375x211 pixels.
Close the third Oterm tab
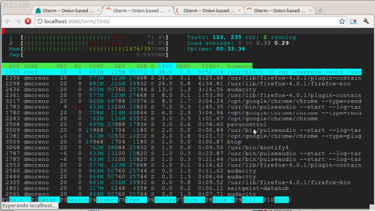click(x=239, y=11)
